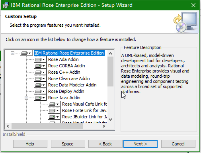Image resolution: width=201 pixels, height=153 pixels.
Task: Check disk Space requirements button
Action: tap(68, 144)
